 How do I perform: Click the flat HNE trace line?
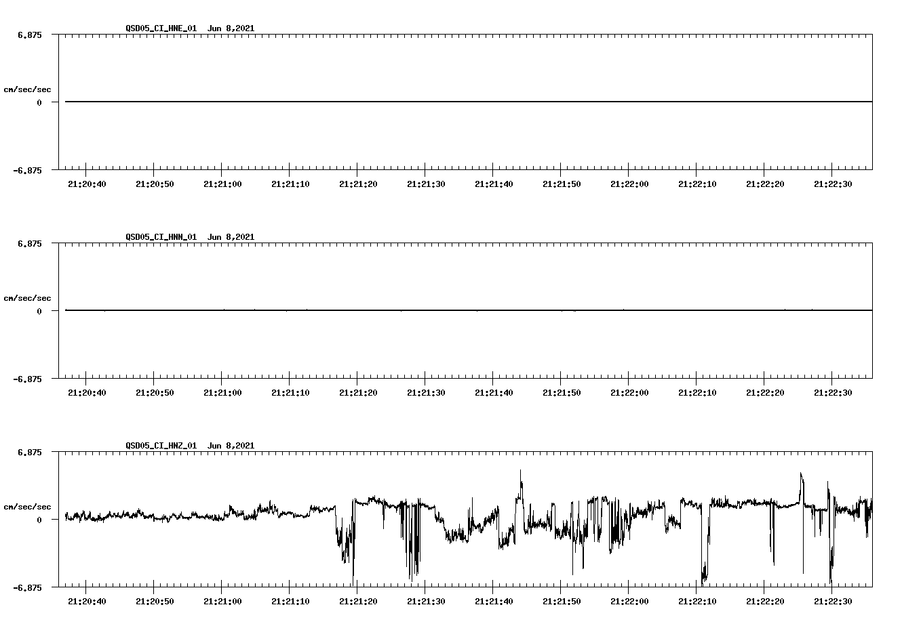click(x=469, y=102)
